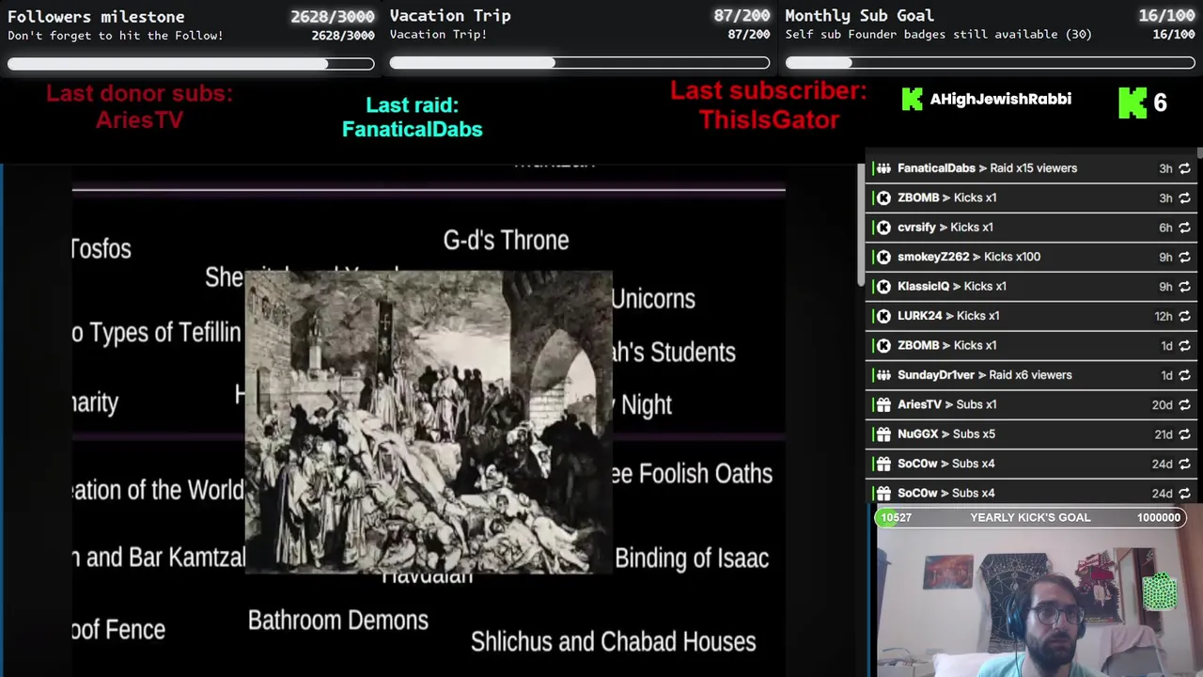Click the gift icon beside AriesTV

tap(883, 404)
